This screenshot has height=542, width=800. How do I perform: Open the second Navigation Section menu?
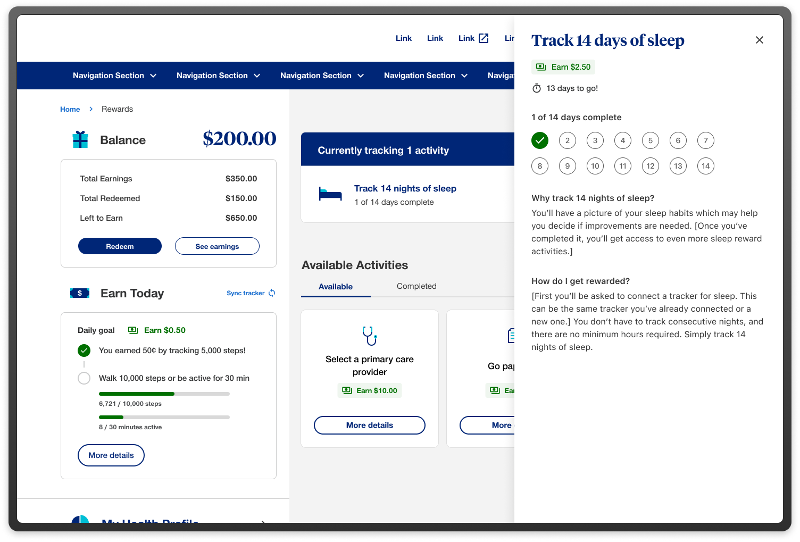218,75
